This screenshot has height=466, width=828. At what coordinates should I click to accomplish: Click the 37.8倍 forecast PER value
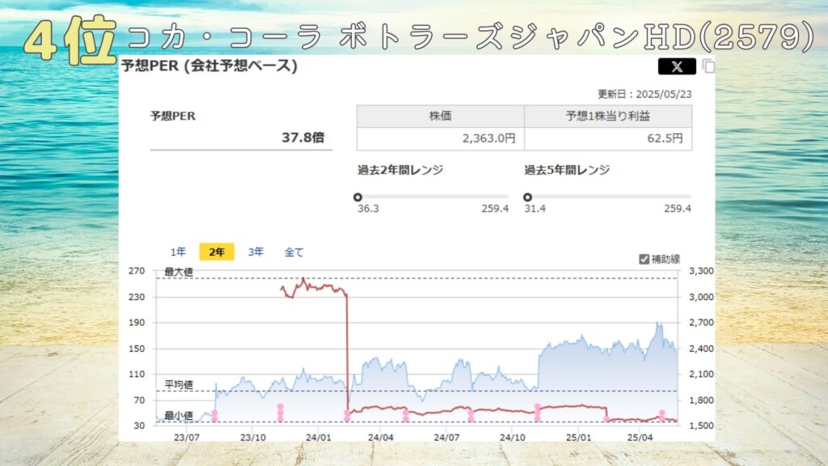tap(302, 138)
